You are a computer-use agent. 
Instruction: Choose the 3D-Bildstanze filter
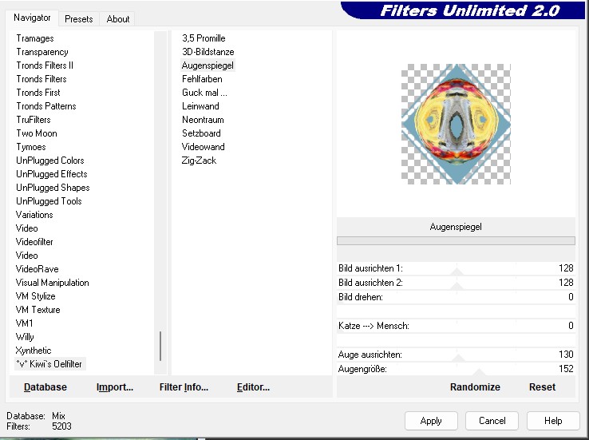click(x=208, y=52)
